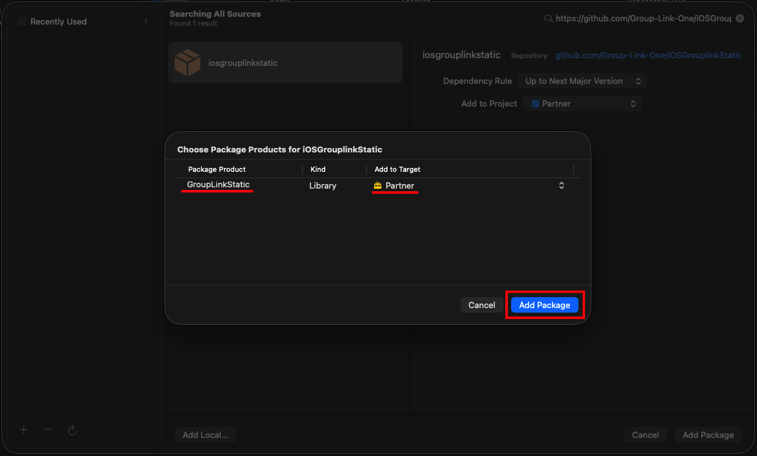This screenshot has width=757, height=456.
Task: Click the minus remove source icon
Action: click(x=48, y=430)
